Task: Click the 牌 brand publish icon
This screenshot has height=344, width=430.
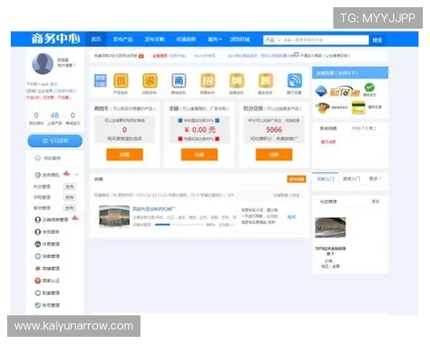Action: pyautogui.click(x=236, y=81)
